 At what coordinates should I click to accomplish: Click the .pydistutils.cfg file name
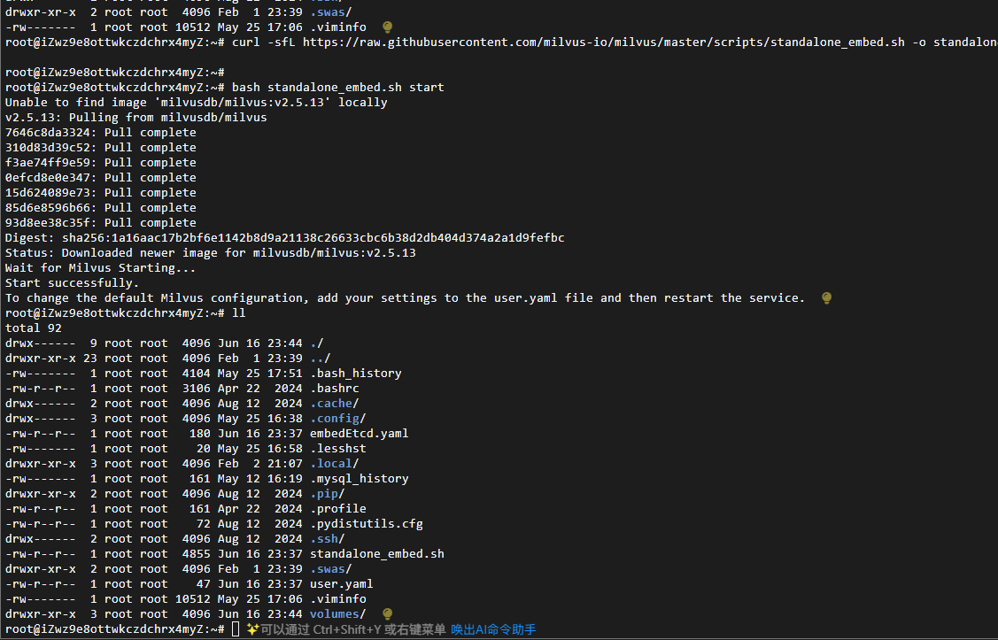click(367, 524)
